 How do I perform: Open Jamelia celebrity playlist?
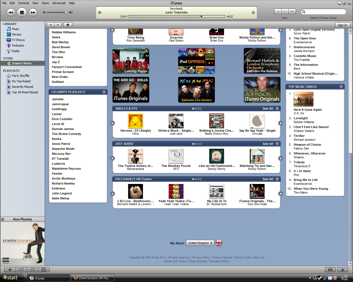coord(58,99)
